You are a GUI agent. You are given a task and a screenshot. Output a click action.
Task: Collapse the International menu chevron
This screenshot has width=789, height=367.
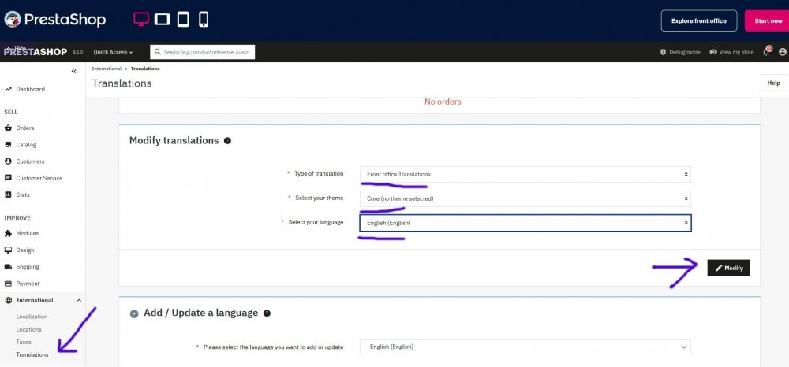click(79, 300)
